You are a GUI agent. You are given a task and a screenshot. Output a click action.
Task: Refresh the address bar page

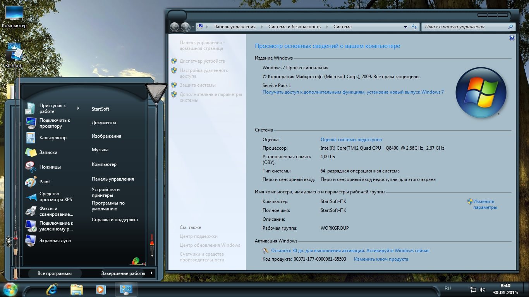coord(414,27)
